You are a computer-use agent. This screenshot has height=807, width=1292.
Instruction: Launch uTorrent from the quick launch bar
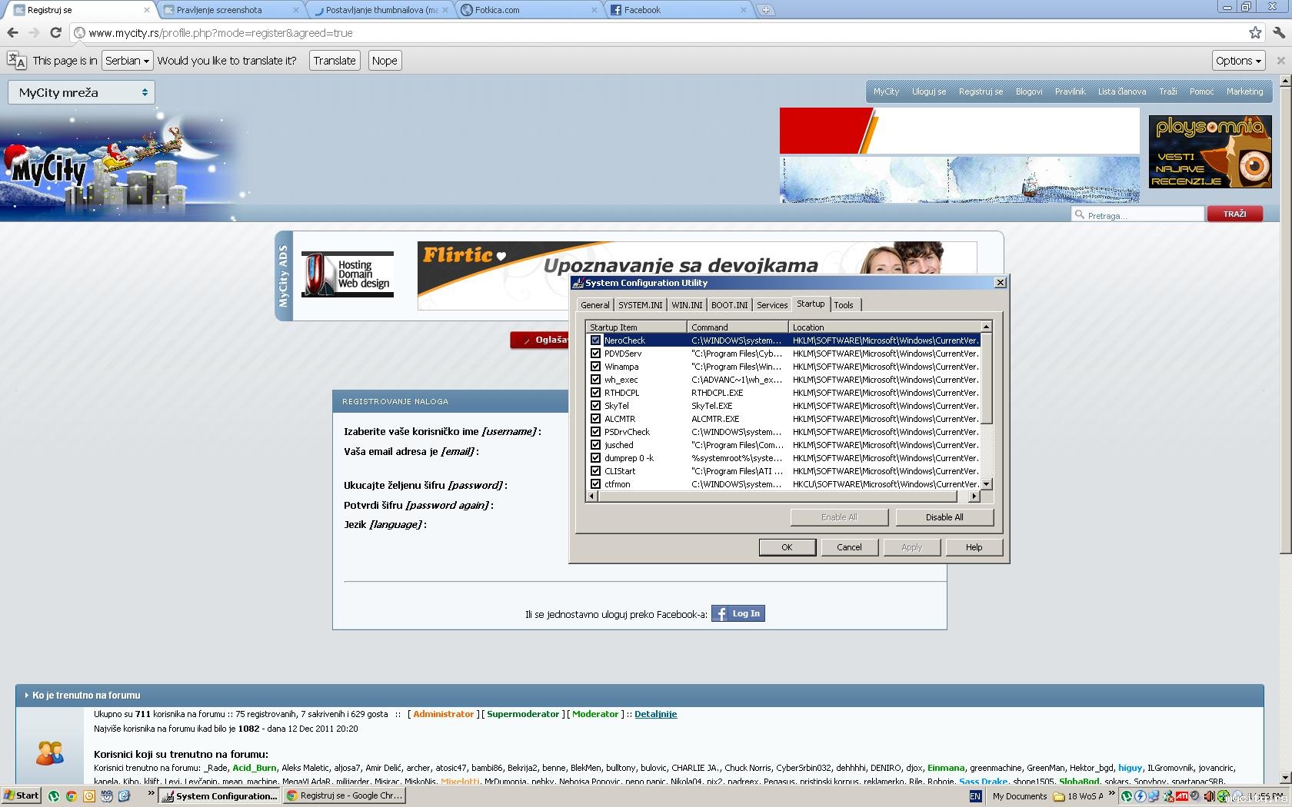[54, 796]
